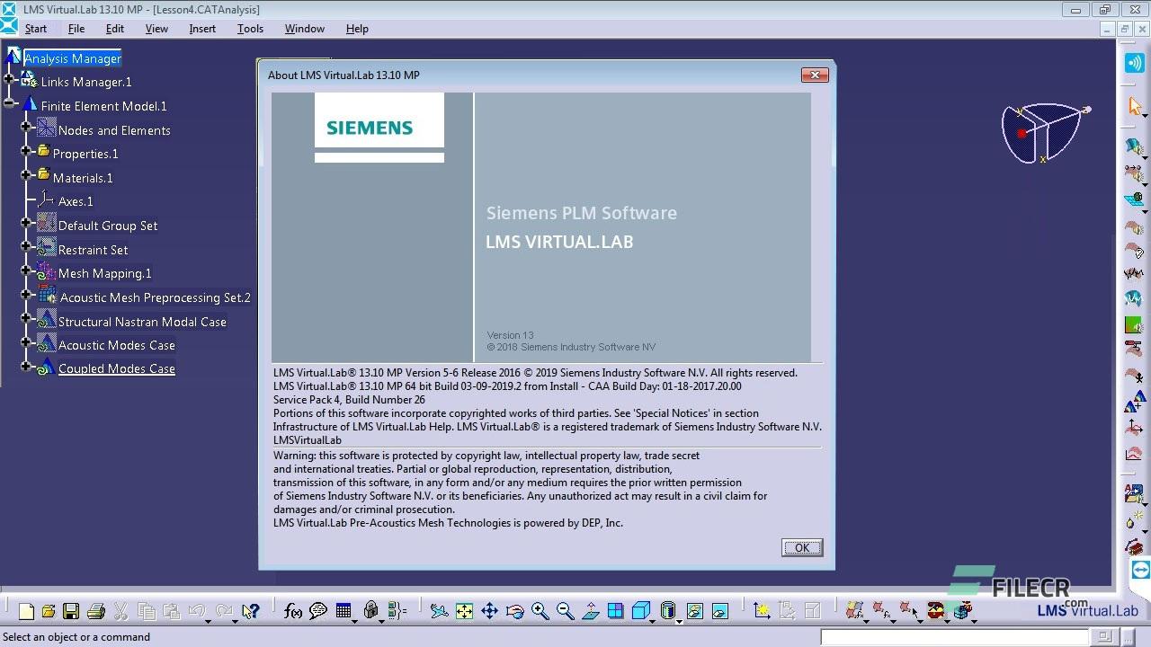Image resolution: width=1151 pixels, height=647 pixels.
Task: Open the Start menu
Action: click(x=36, y=29)
